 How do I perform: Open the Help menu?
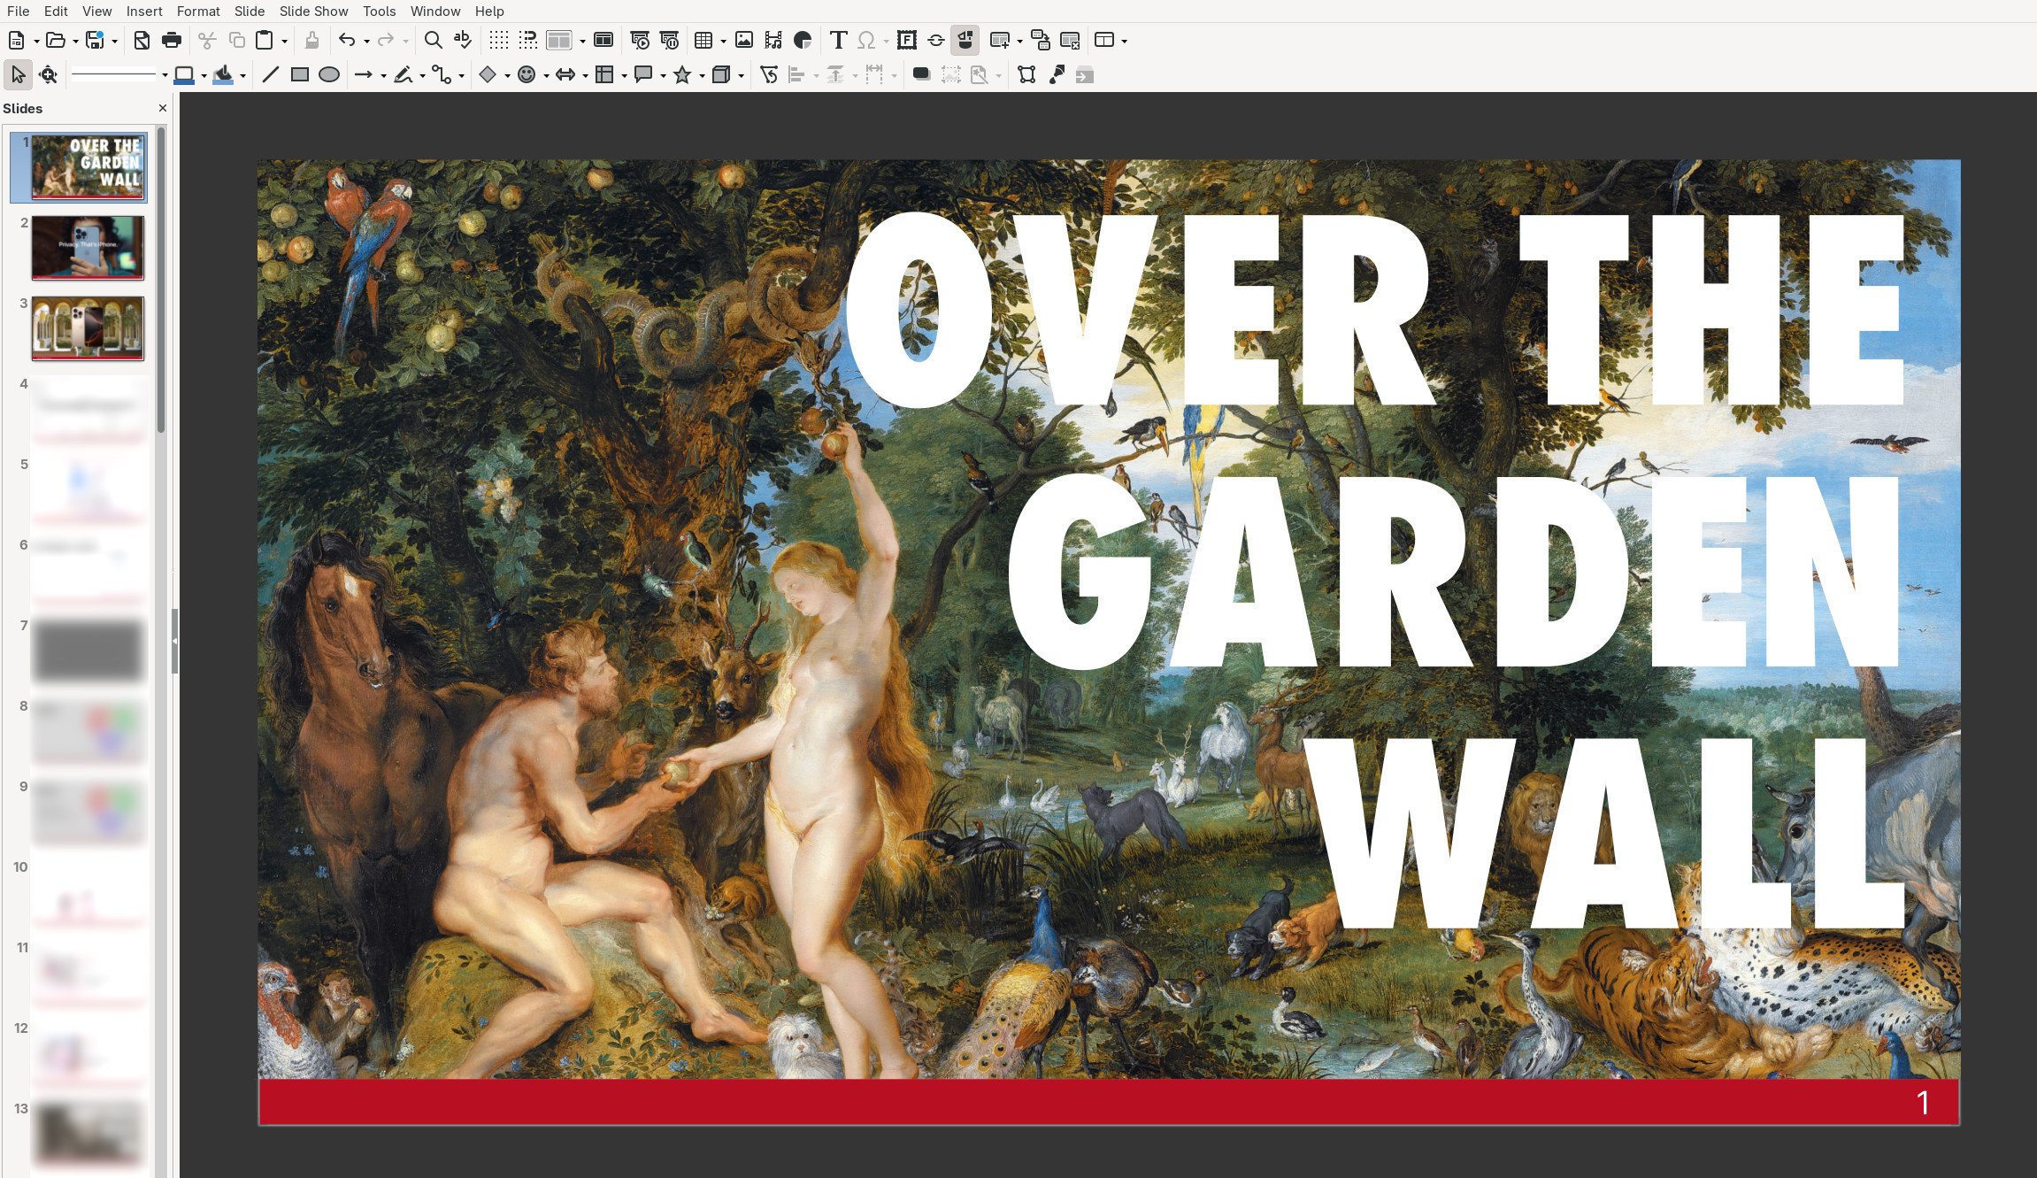pyautogui.click(x=489, y=12)
